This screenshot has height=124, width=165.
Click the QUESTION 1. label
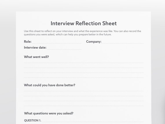(x=33, y=121)
